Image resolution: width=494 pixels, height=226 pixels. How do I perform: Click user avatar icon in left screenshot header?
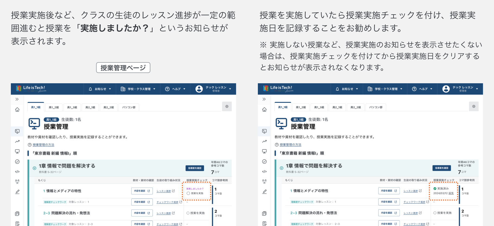tap(199, 89)
